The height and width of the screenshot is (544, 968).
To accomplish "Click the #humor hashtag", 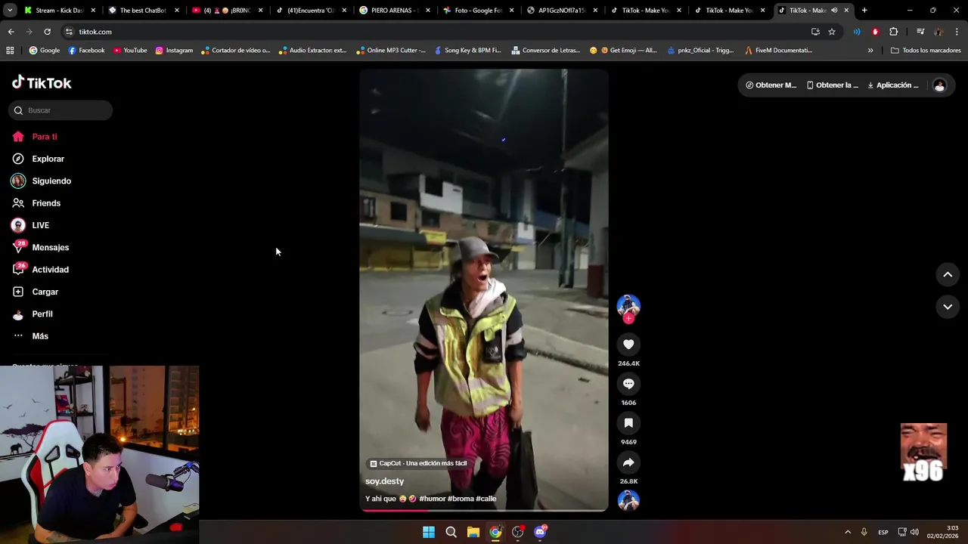I will click(433, 499).
